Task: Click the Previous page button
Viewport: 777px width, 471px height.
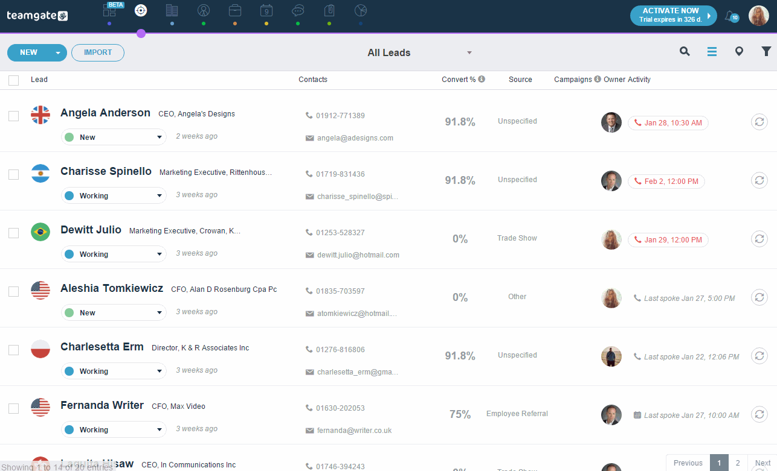Action: (688, 463)
